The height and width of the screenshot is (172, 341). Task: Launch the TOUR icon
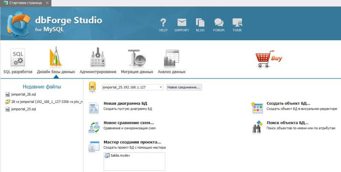[237, 23]
